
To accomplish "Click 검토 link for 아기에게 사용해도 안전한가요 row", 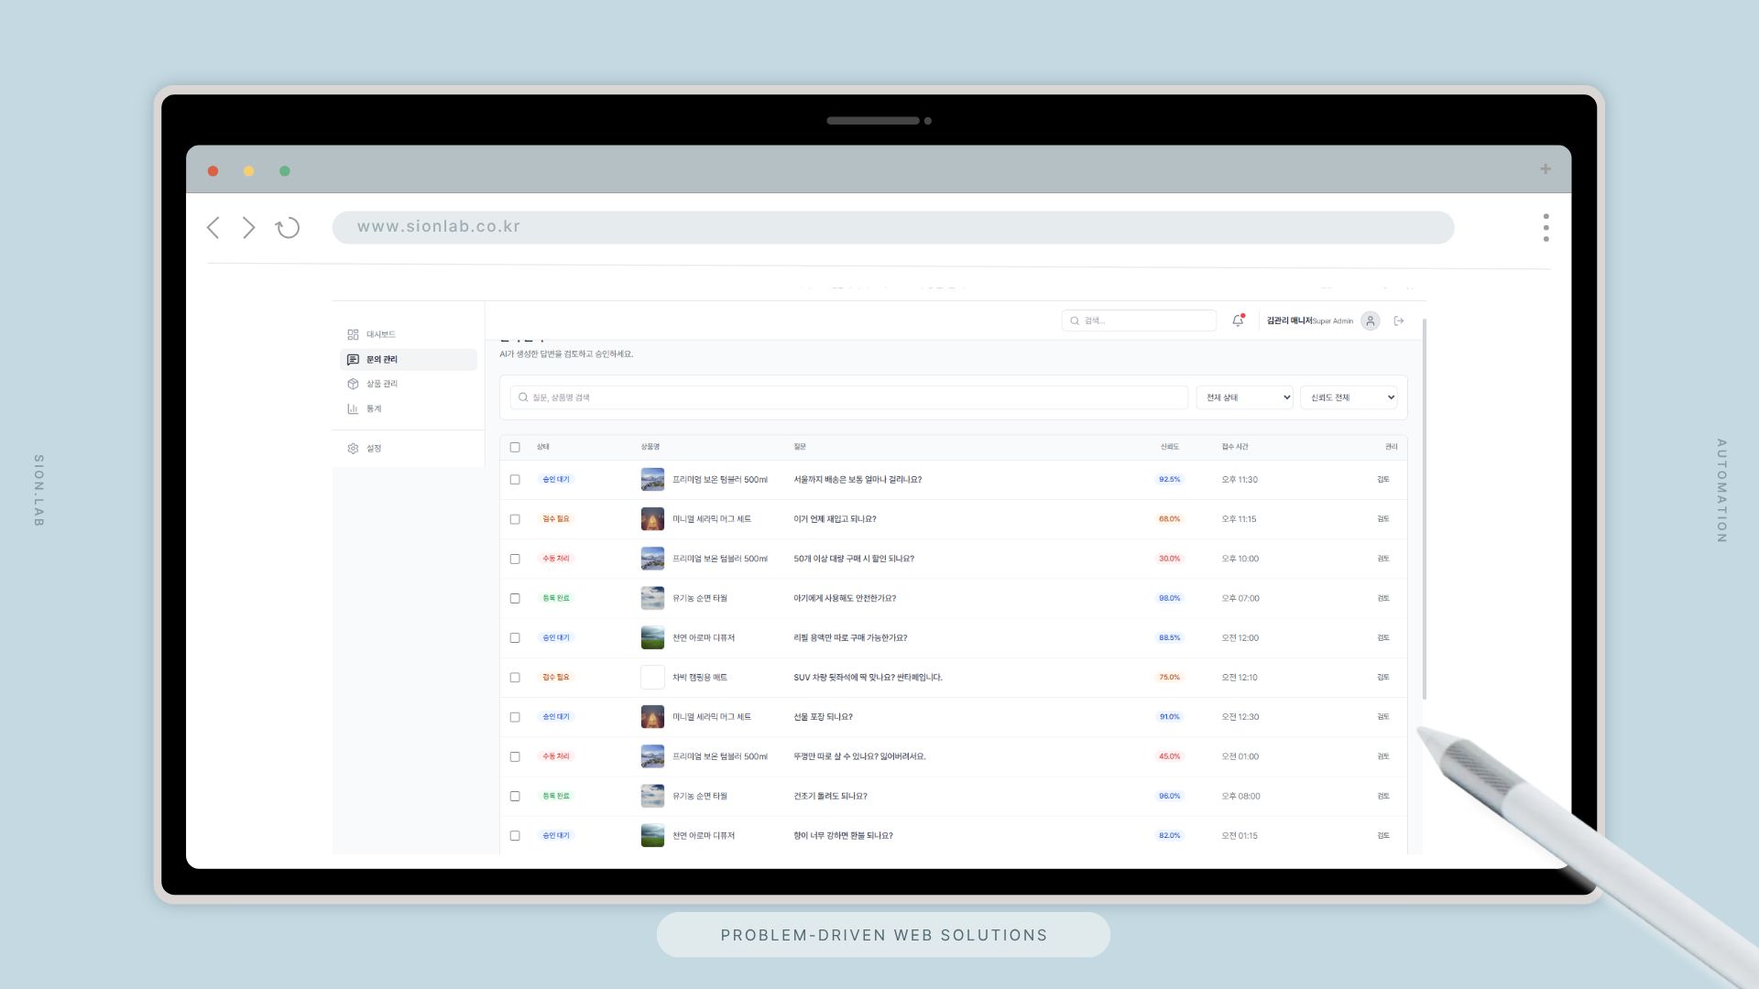I will coord(1383,598).
